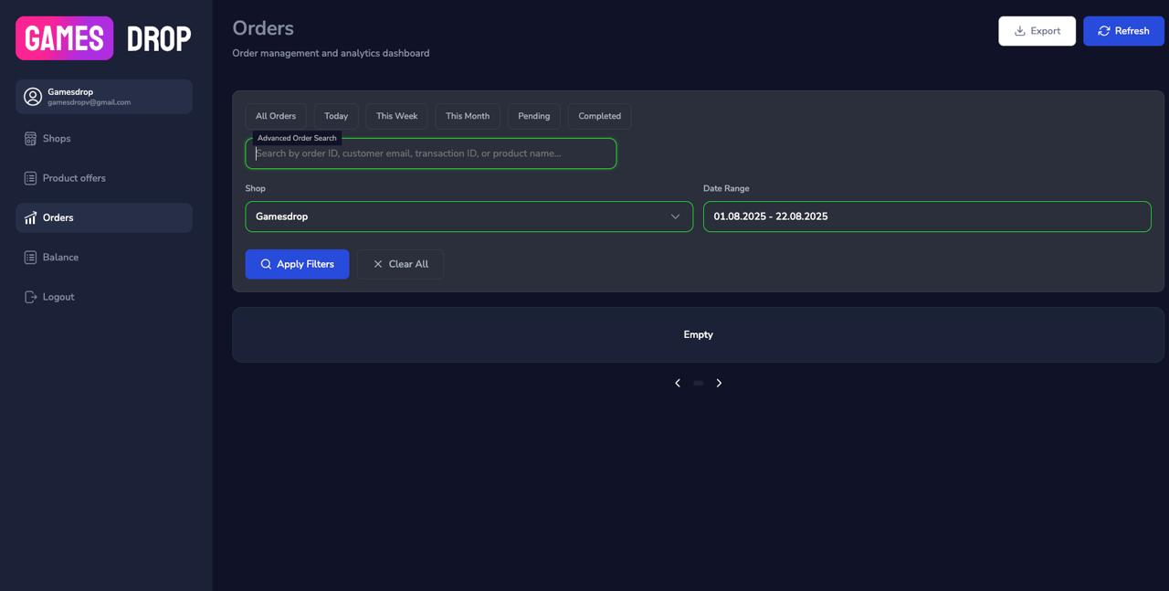The image size is (1169, 591).
Task: Refresh the orders list
Action: coord(1122,31)
